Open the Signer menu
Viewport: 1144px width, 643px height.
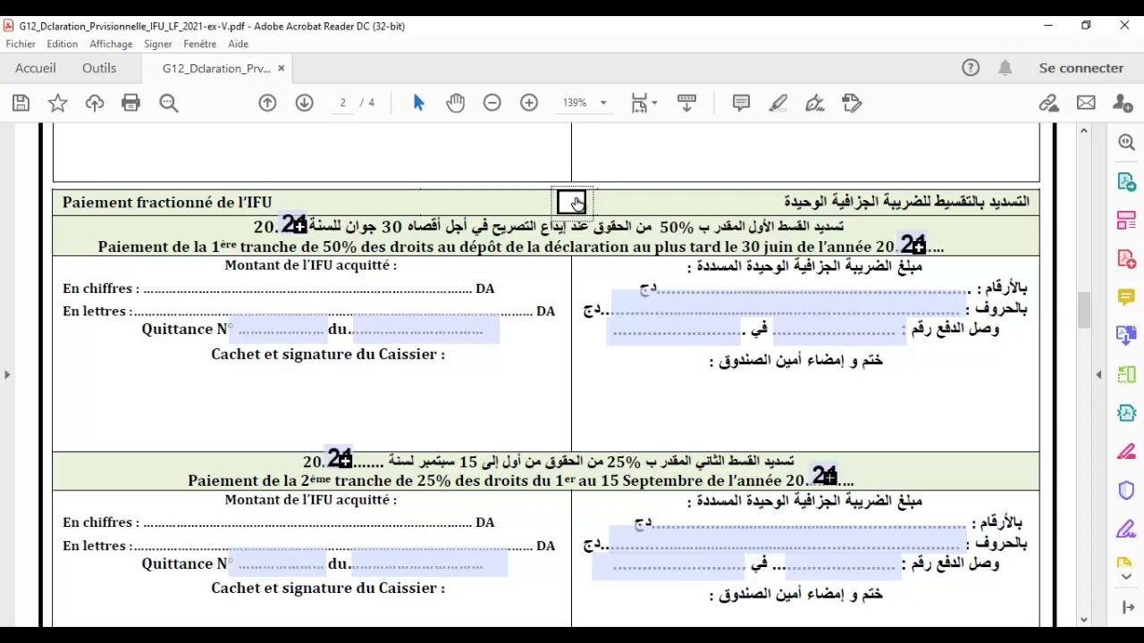coord(158,44)
